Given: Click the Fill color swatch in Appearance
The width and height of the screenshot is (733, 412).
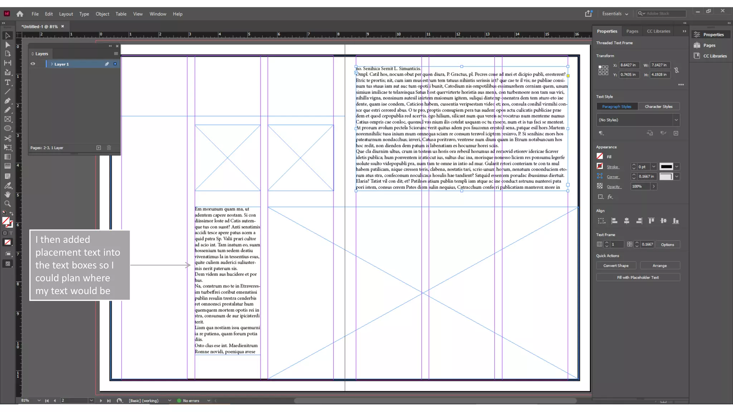Looking at the screenshot, I should (600, 156).
